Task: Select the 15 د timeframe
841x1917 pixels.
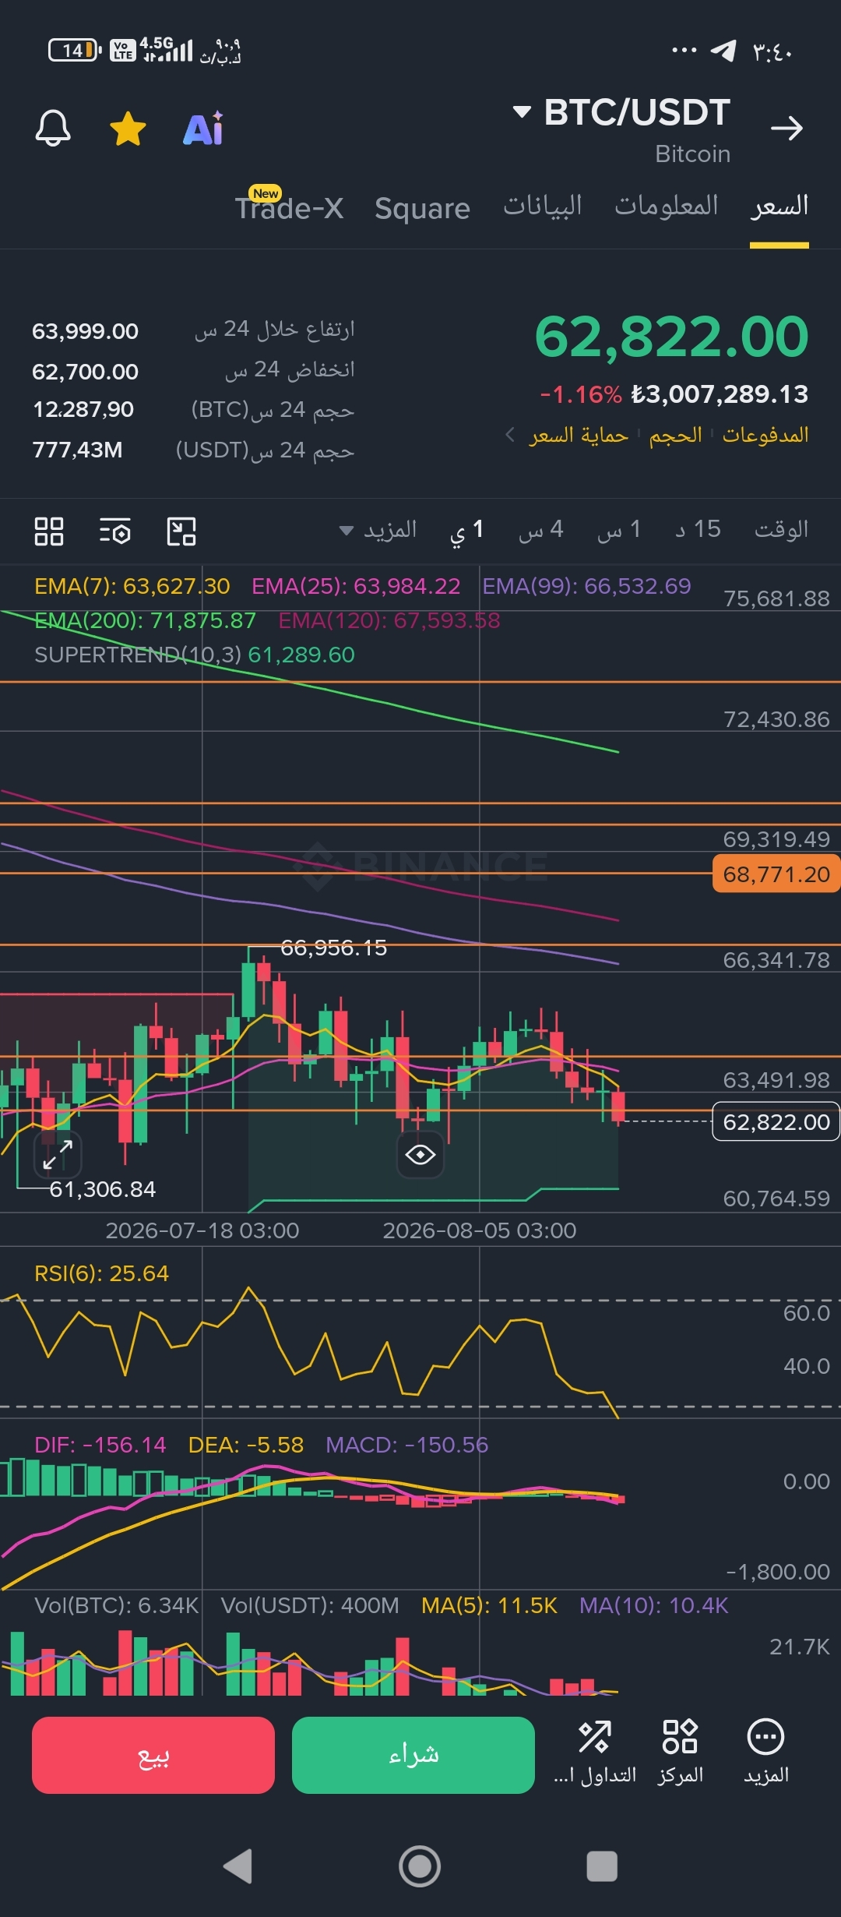Action: 698,530
